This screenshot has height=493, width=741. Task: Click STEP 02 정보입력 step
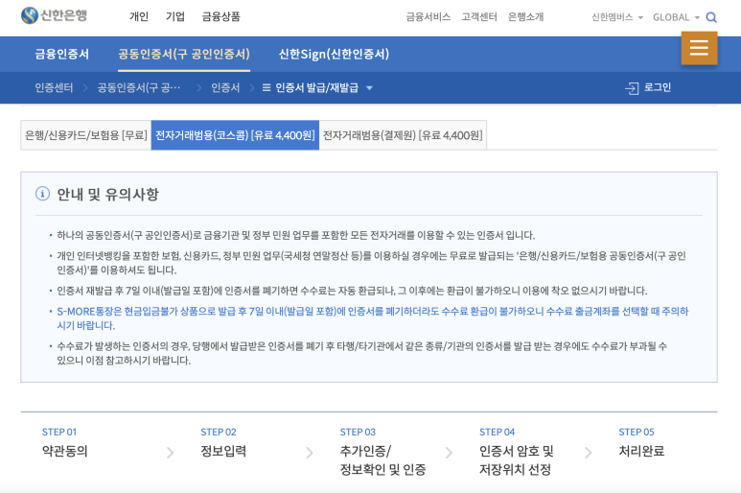click(x=223, y=442)
